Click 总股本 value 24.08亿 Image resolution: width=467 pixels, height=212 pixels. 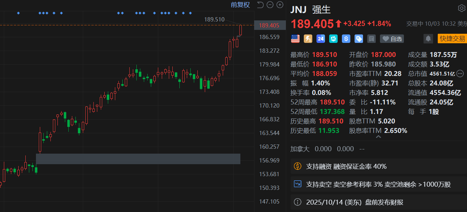[441, 83]
